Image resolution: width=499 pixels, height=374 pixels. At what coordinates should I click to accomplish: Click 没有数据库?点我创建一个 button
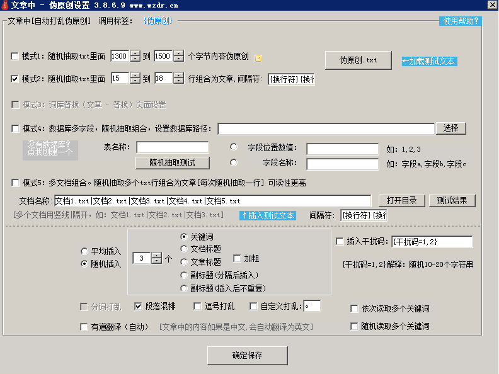50,150
